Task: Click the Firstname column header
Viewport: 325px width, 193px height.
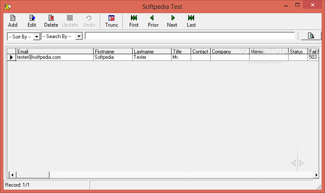Action: click(x=113, y=51)
